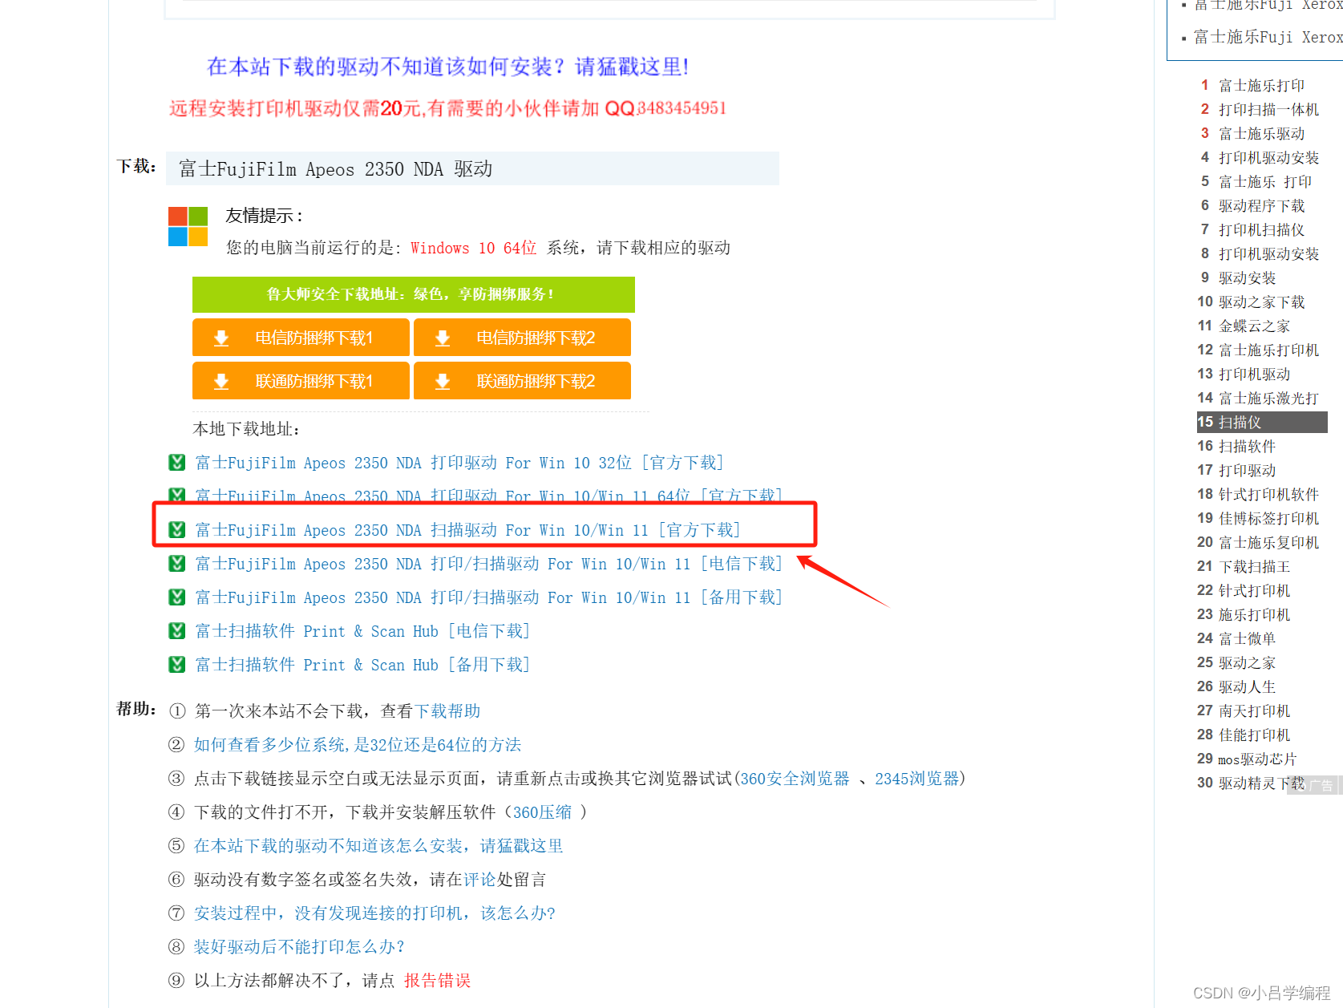Click the download arrow icon on the 电信防捆绑下载1 button
The image size is (1343, 1008).
221,338
